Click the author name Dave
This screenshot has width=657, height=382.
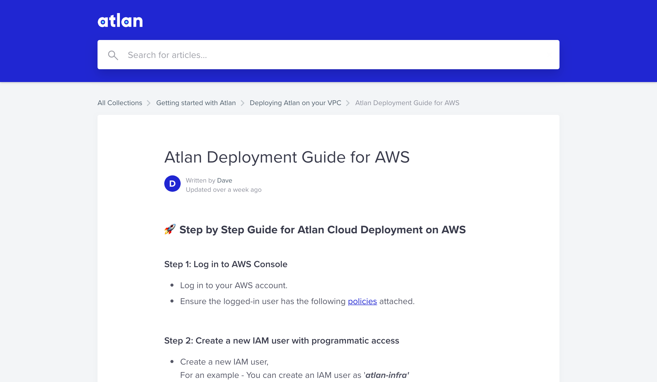pyautogui.click(x=225, y=180)
